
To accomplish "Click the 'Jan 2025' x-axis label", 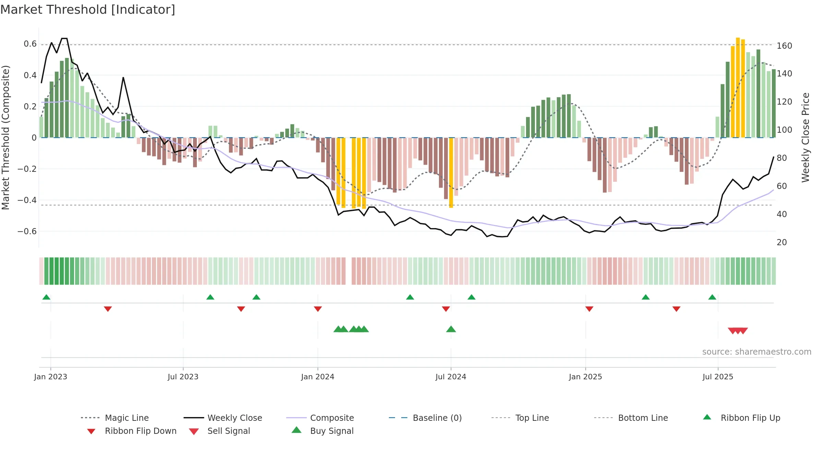I will 585,377.
